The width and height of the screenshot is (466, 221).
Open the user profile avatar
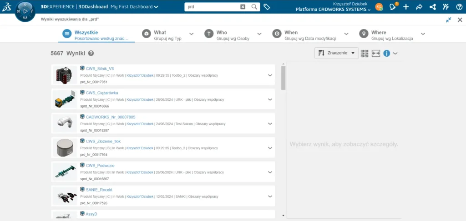click(379, 7)
